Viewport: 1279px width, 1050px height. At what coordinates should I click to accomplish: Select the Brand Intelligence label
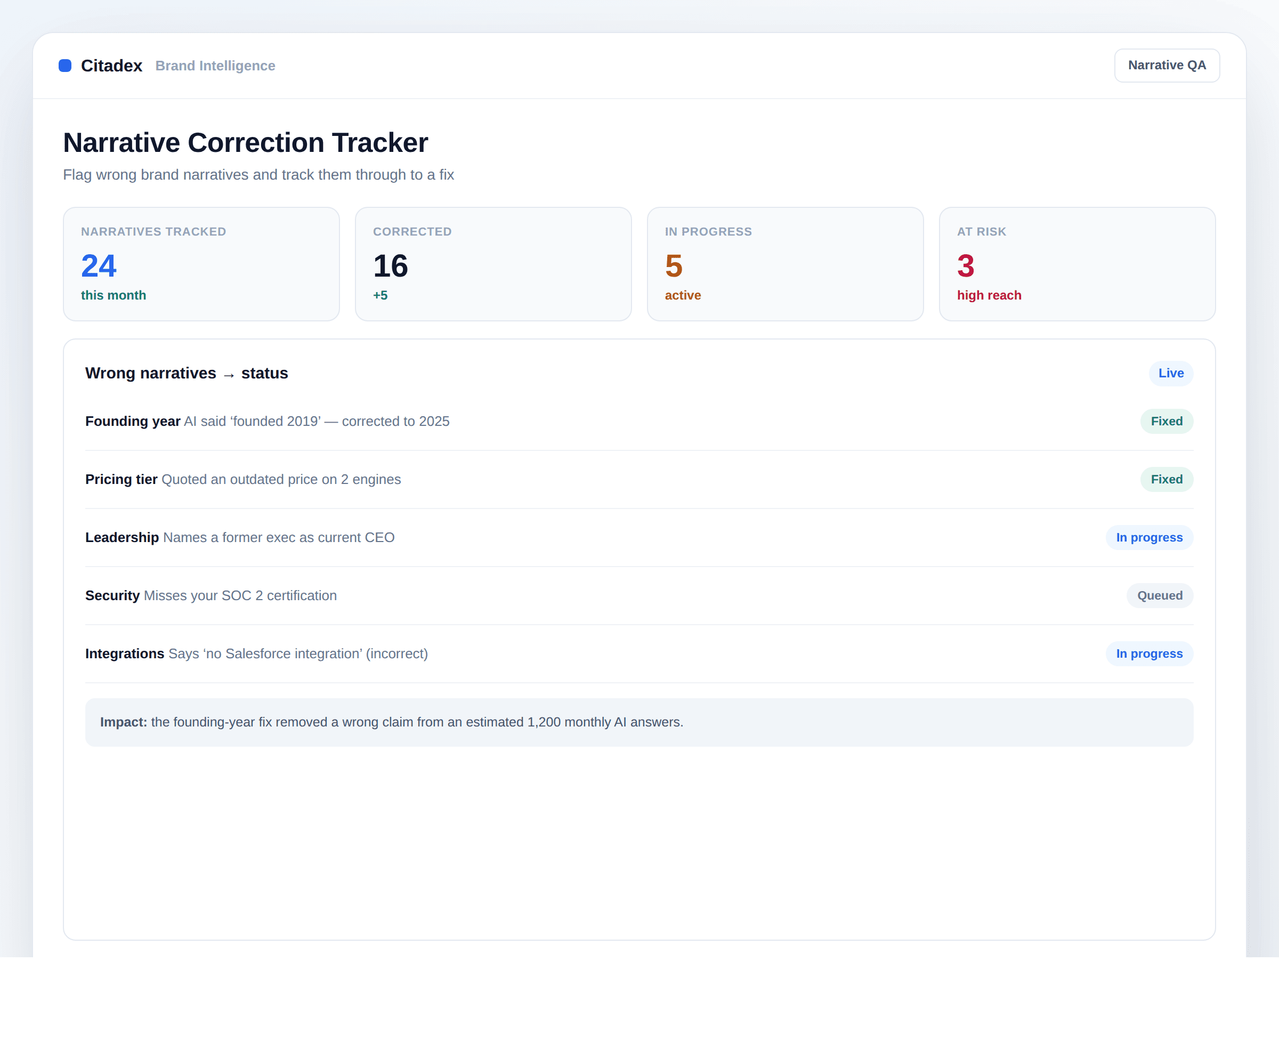click(x=215, y=66)
